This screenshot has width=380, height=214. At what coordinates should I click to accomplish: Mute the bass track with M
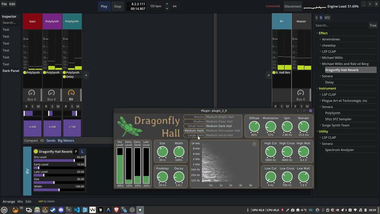38,106
